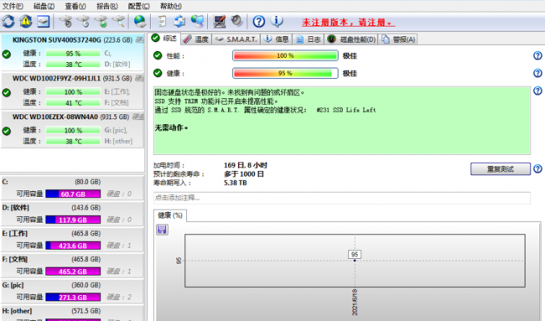The height and width of the screenshot is (321, 545).
Task: Click the globe and computer network icon
Action: (197, 22)
